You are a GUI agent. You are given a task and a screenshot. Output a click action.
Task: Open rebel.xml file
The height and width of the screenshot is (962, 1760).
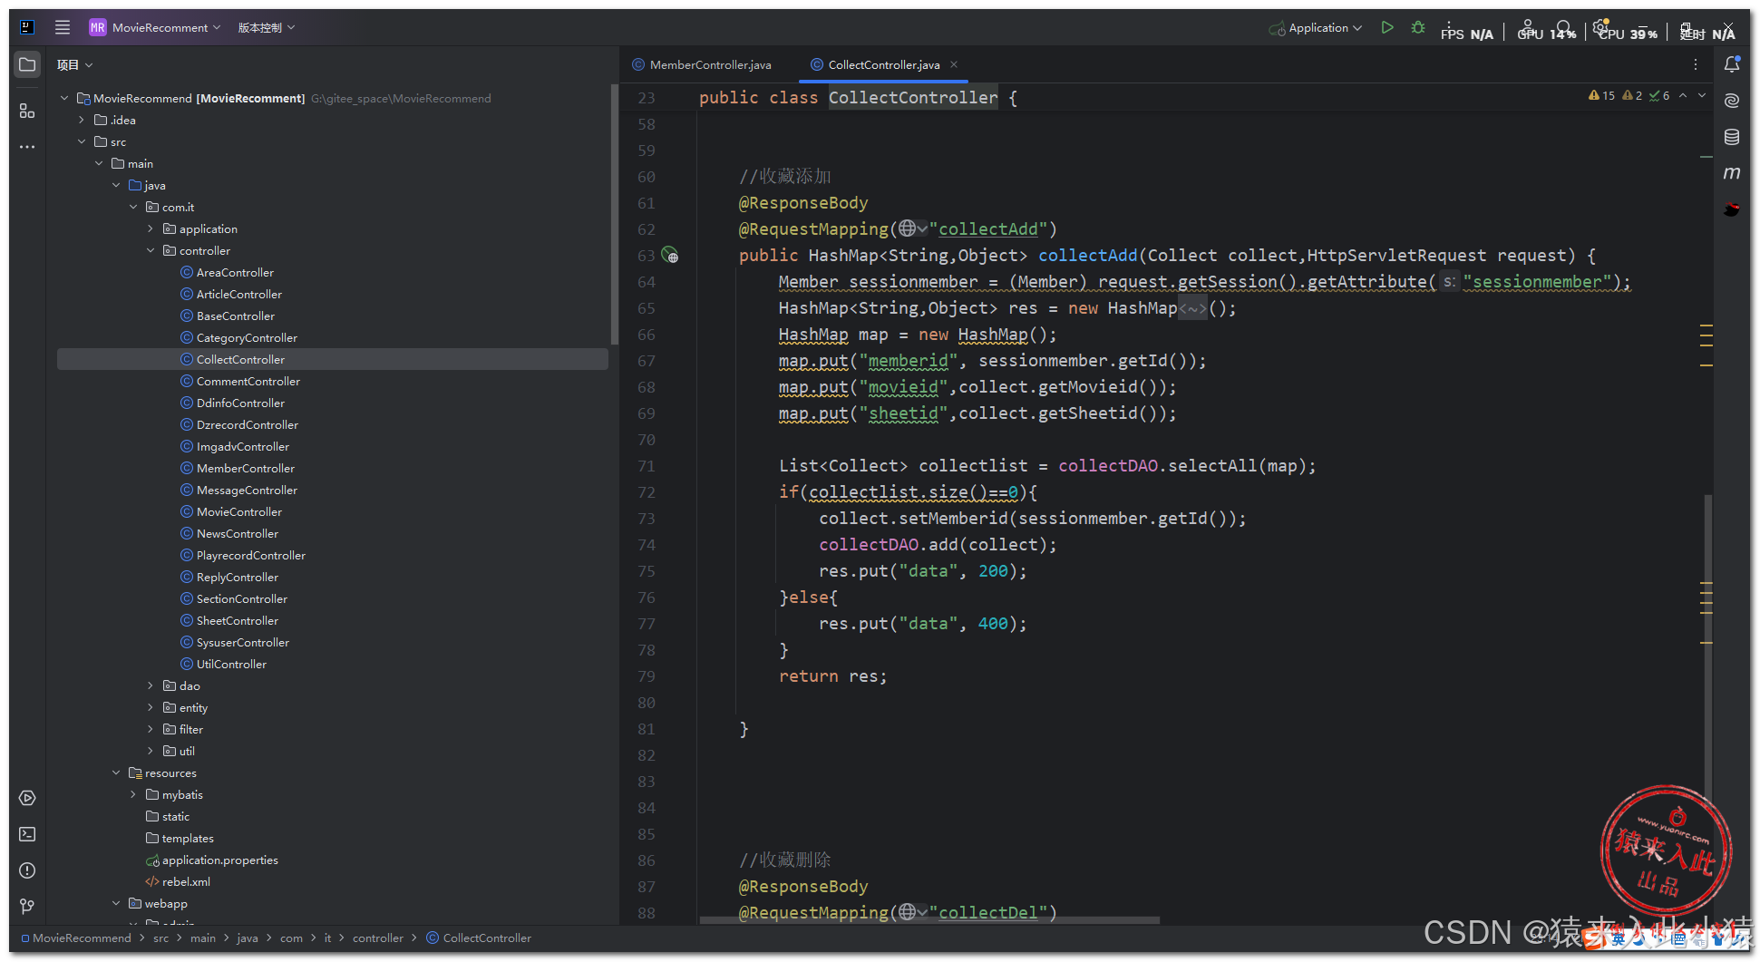tap(186, 881)
